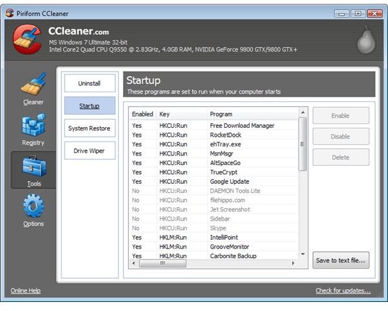Select the Carbonite Backup startup entry
Screen dimensions: 388x311
(x=213, y=256)
